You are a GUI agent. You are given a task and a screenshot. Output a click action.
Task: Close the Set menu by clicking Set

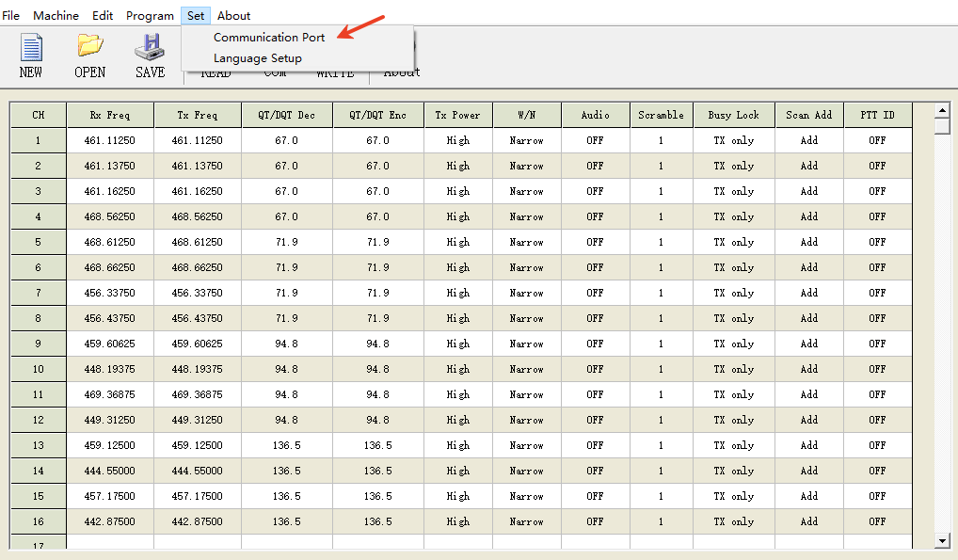196,15
